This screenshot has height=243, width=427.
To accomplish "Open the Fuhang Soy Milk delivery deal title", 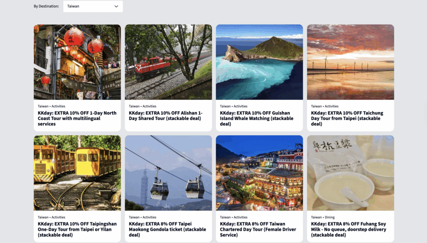I will (x=349, y=229).
